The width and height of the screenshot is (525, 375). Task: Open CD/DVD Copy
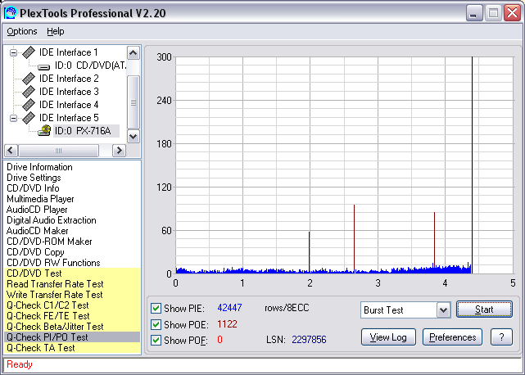coord(35,252)
